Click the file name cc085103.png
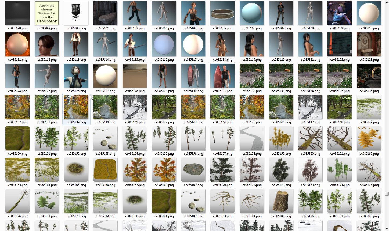 click(x=164, y=28)
